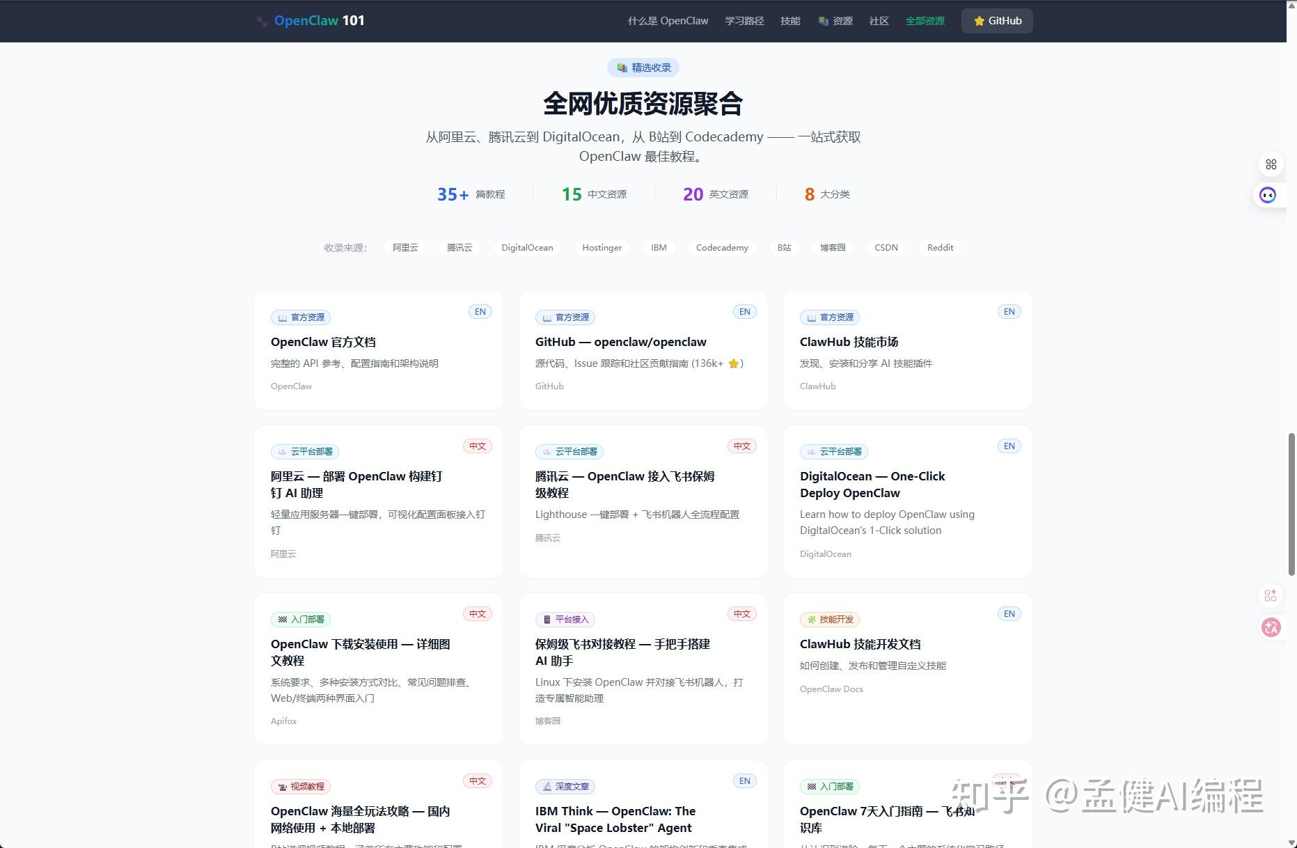1297x848 pixels.
Task: Open OpenClaw 7天入门指南 card
Action: point(908,804)
